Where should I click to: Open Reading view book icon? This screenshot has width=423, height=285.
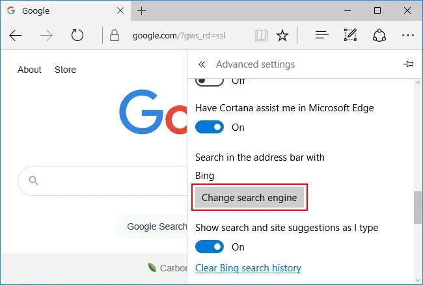261,35
